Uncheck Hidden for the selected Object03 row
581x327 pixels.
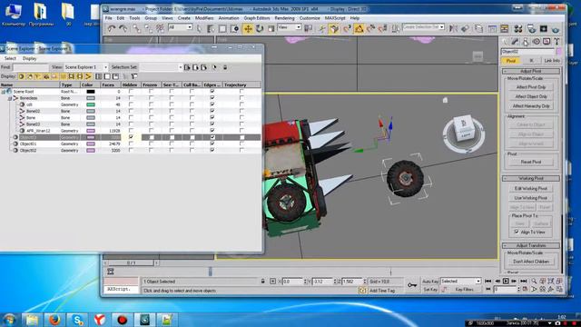(x=131, y=137)
